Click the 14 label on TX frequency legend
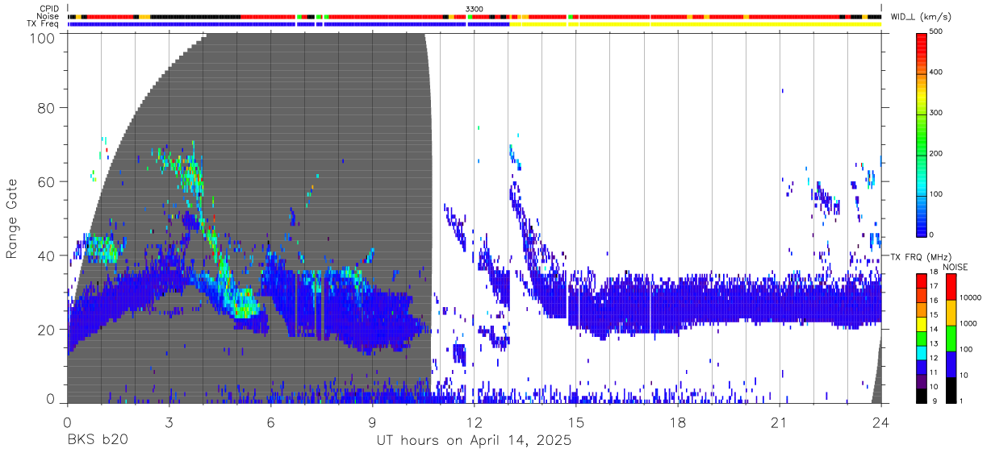Viewport: 991px width, 457px height. point(935,330)
